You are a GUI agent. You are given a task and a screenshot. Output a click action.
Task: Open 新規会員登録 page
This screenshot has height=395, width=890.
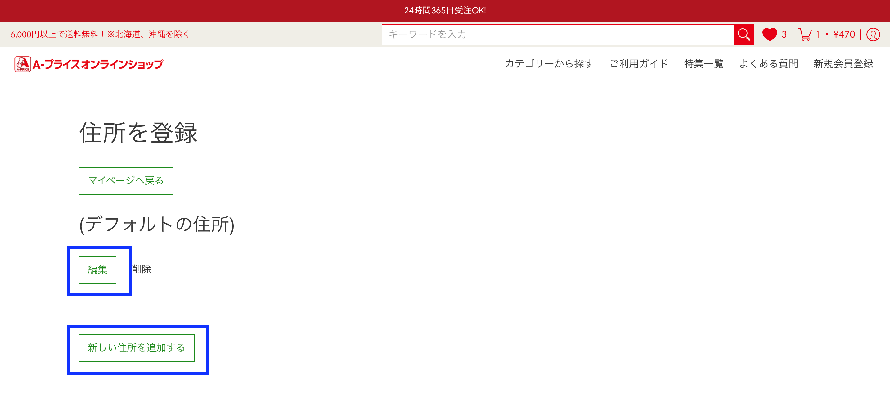tap(843, 64)
